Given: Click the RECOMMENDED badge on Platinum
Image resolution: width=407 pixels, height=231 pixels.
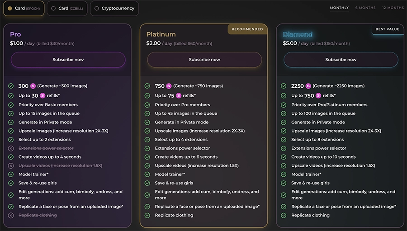Looking at the screenshot, I should click(247, 29).
